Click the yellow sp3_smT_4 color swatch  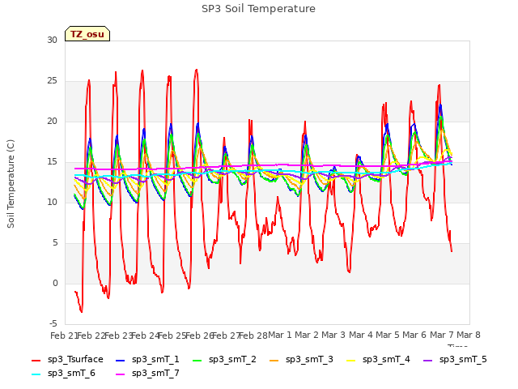click(x=350, y=360)
